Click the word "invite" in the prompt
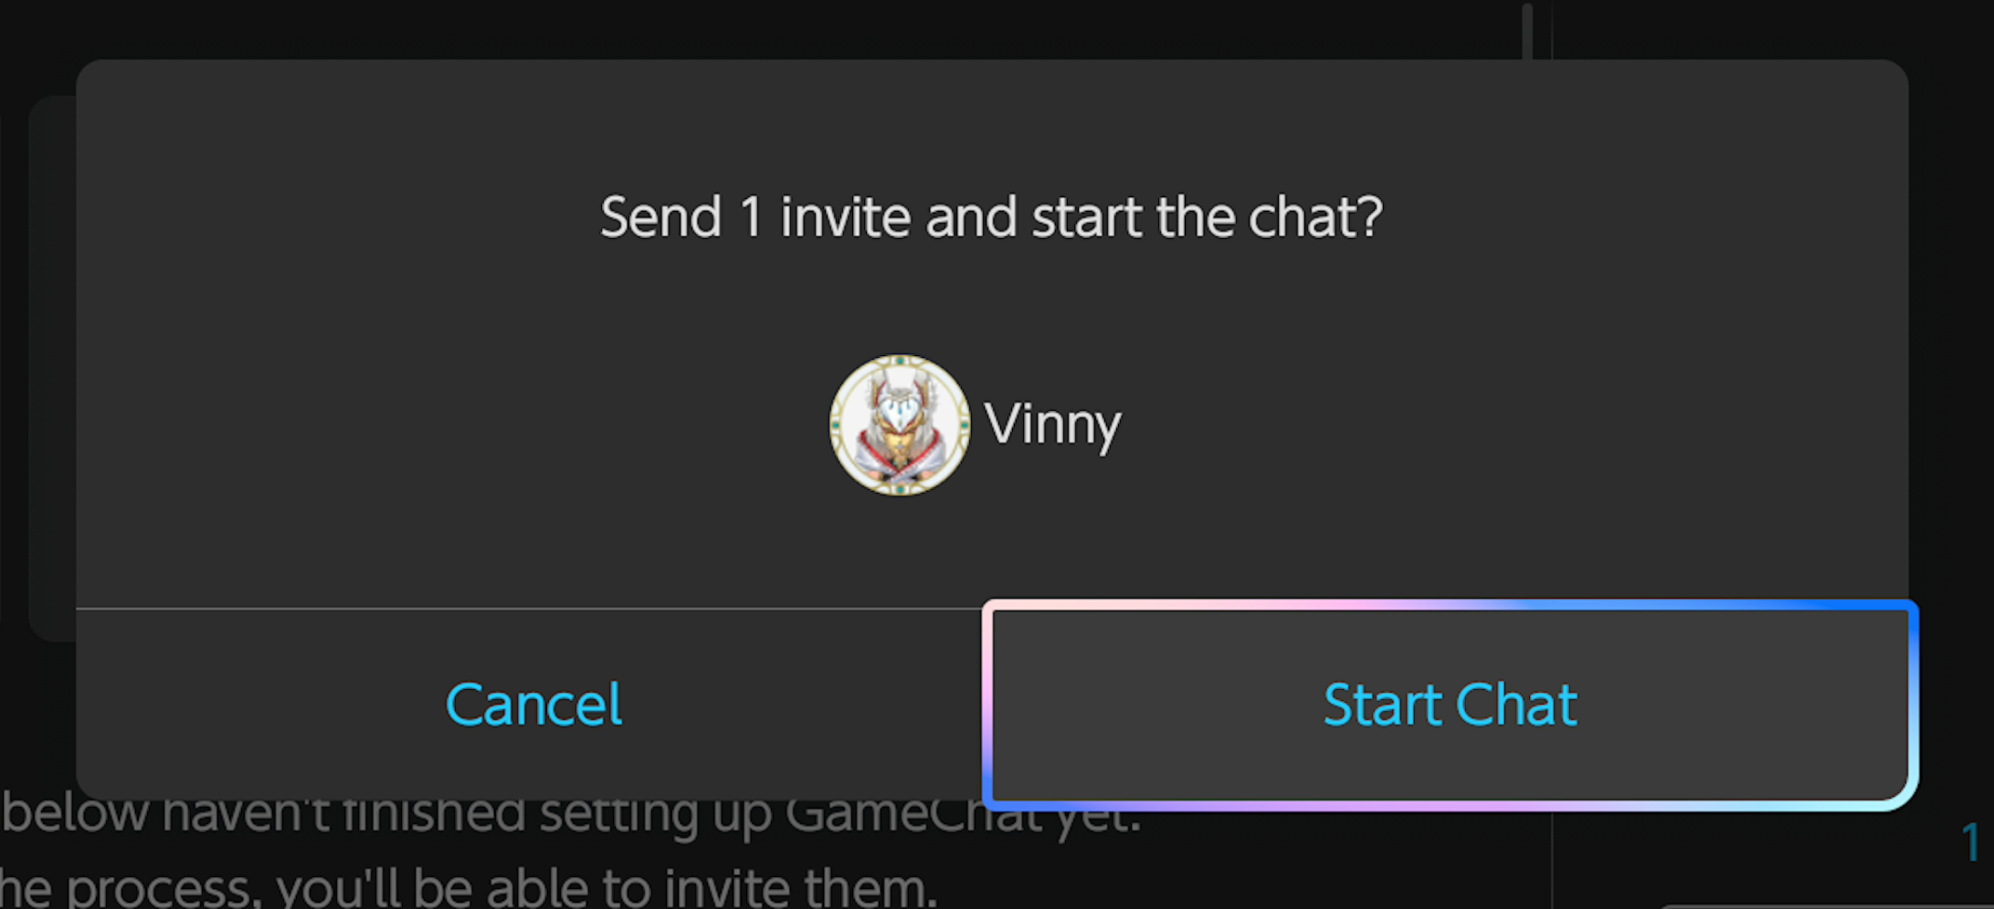This screenshot has height=909, width=1994. [x=845, y=217]
